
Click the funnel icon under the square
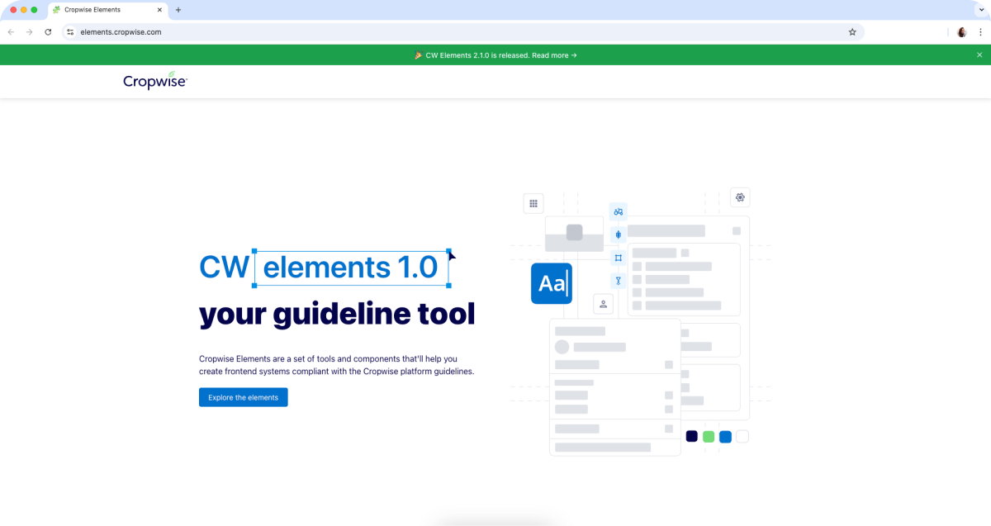(618, 281)
